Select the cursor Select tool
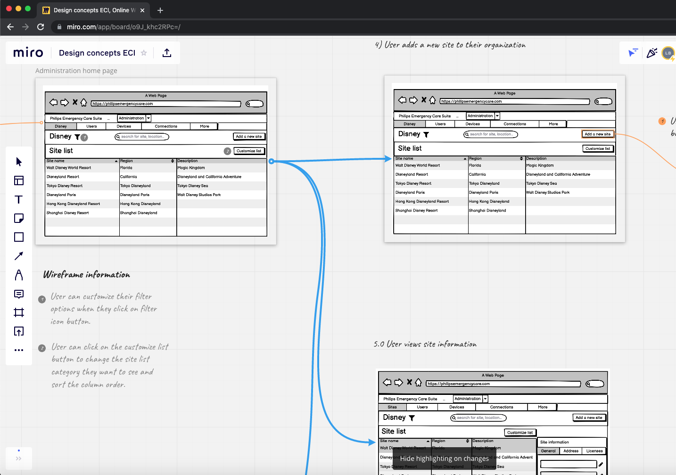The image size is (676, 475). [19, 162]
